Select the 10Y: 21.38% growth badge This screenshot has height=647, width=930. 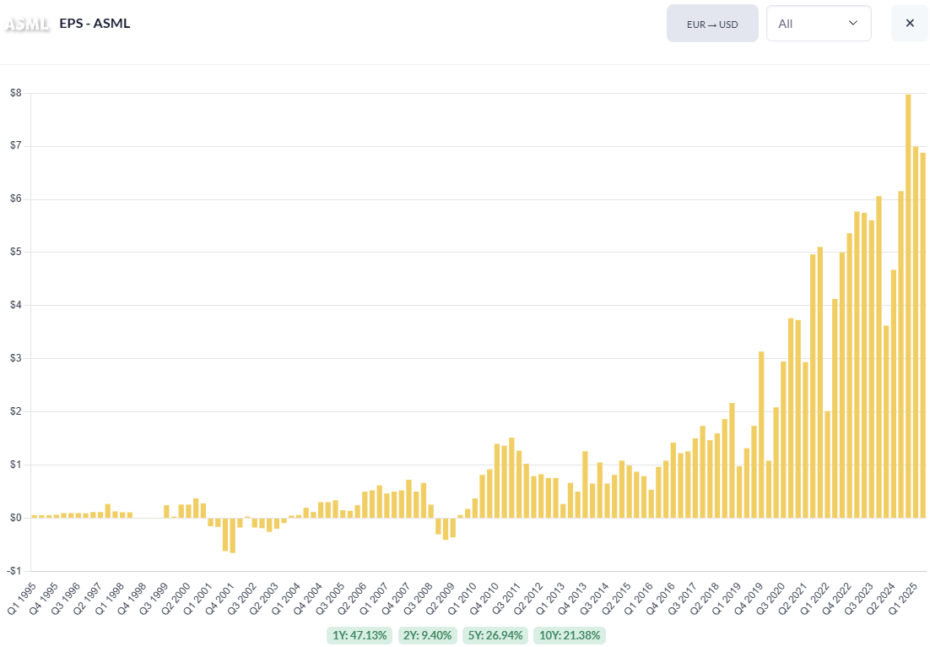[x=570, y=635]
